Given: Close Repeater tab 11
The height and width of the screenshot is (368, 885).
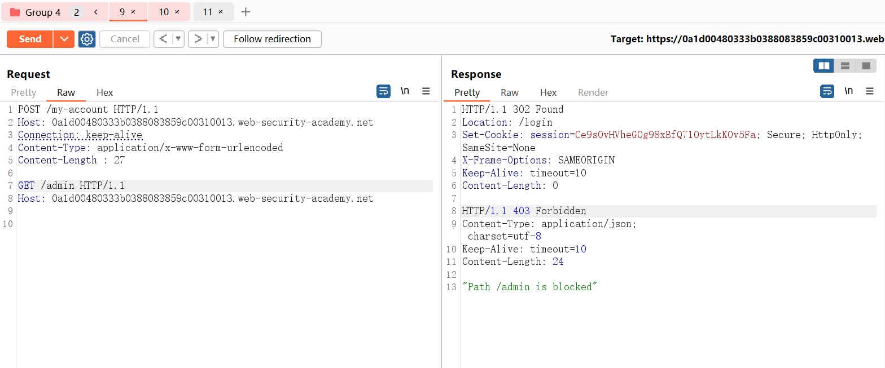Looking at the screenshot, I should tap(220, 12).
